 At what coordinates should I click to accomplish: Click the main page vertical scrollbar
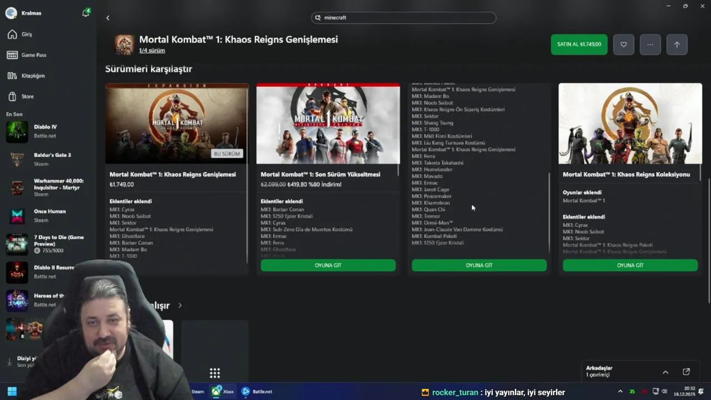tap(709, 242)
